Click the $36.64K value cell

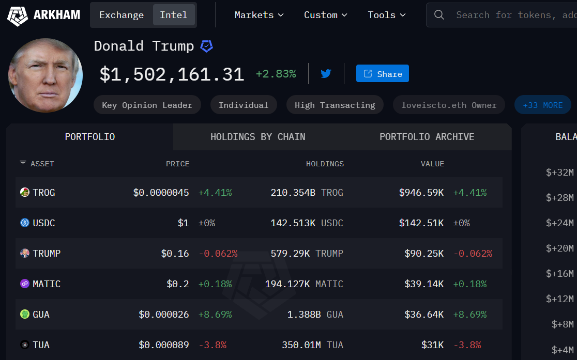pyautogui.click(x=424, y=315)
